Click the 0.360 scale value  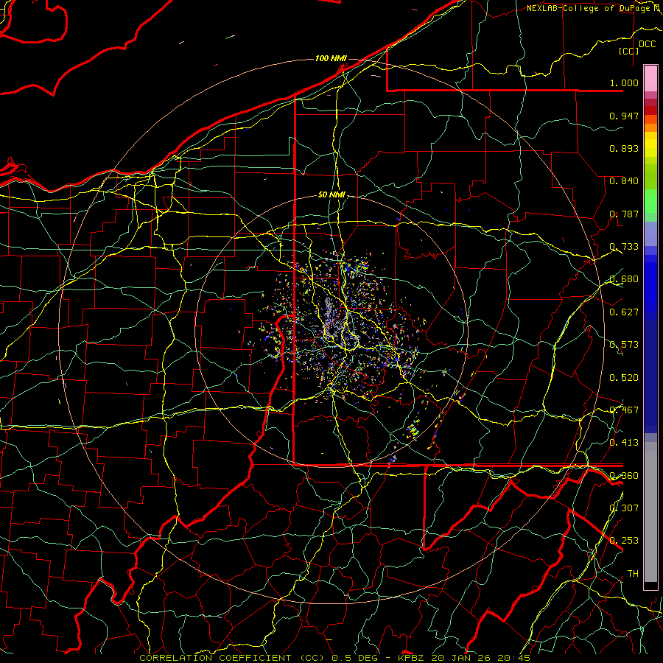624,476
